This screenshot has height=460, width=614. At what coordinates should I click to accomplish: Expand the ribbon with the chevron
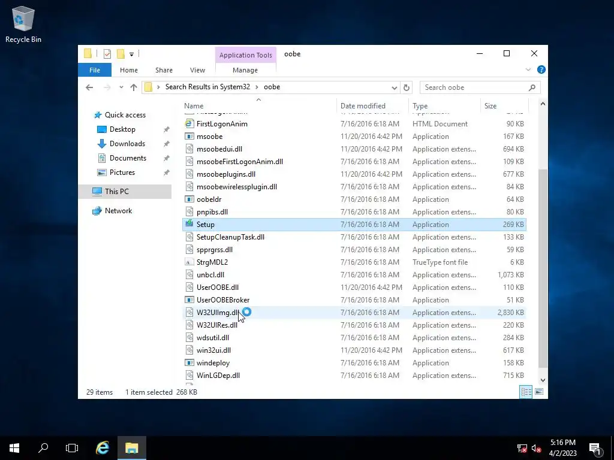point(528,69)
